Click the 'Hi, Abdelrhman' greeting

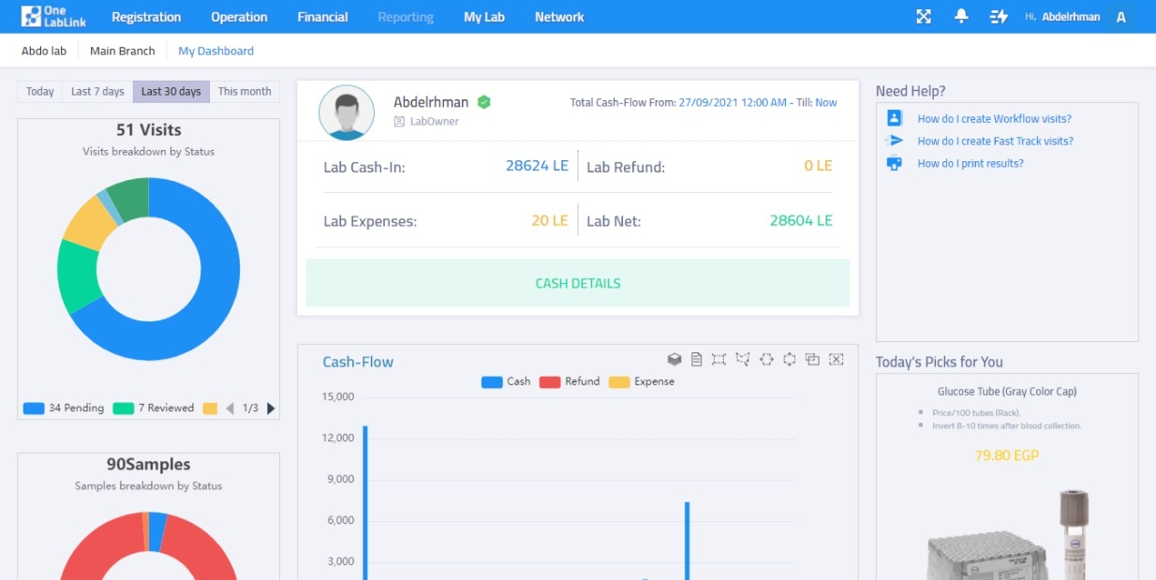tap(1062, 17)
